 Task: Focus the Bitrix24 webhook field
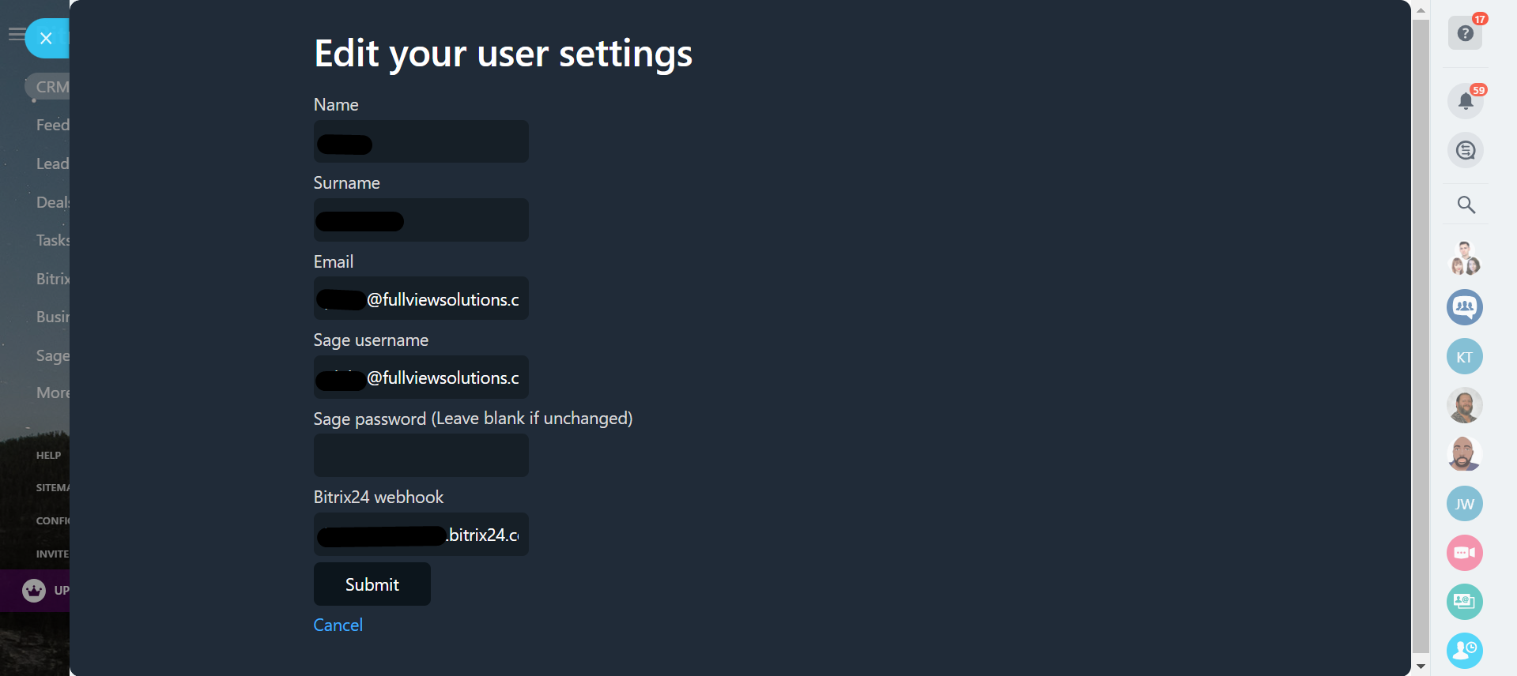click(421, 535)
